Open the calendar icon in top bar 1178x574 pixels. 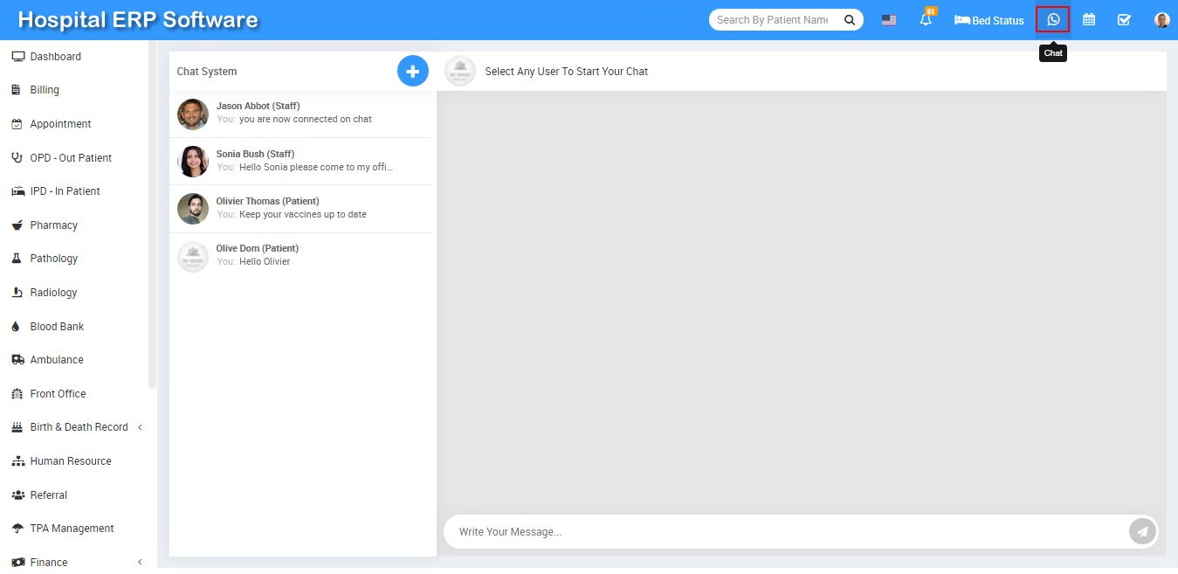[x=1089, y=19]
